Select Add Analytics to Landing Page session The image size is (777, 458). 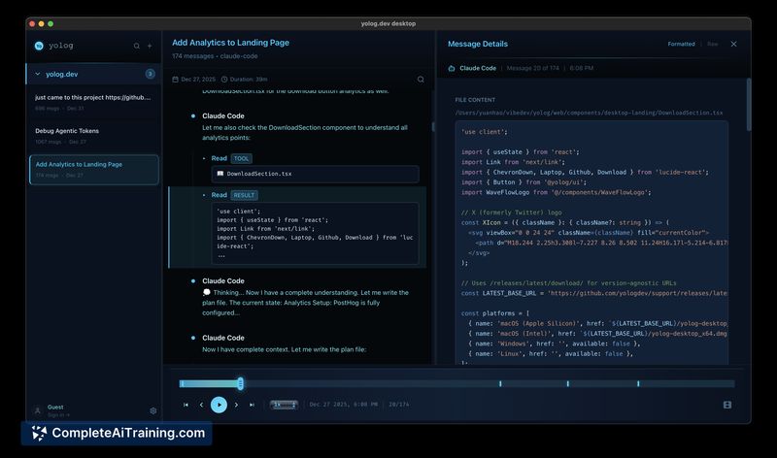pos(93,170)
